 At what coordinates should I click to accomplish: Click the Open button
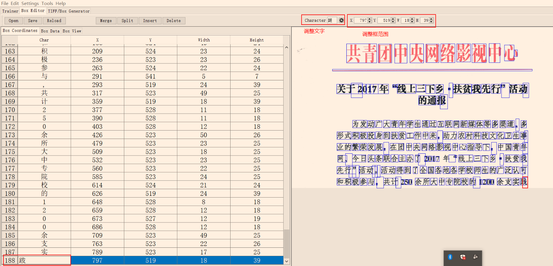tap(13, 21)
